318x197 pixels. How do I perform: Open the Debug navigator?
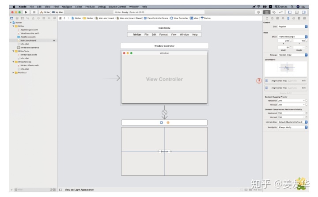click(x=44, y=18)
